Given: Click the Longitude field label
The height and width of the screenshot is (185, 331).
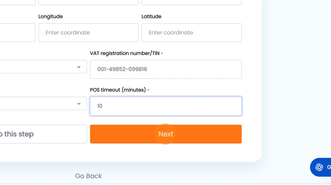Looking at the screenshot, I should pos(51,16).
